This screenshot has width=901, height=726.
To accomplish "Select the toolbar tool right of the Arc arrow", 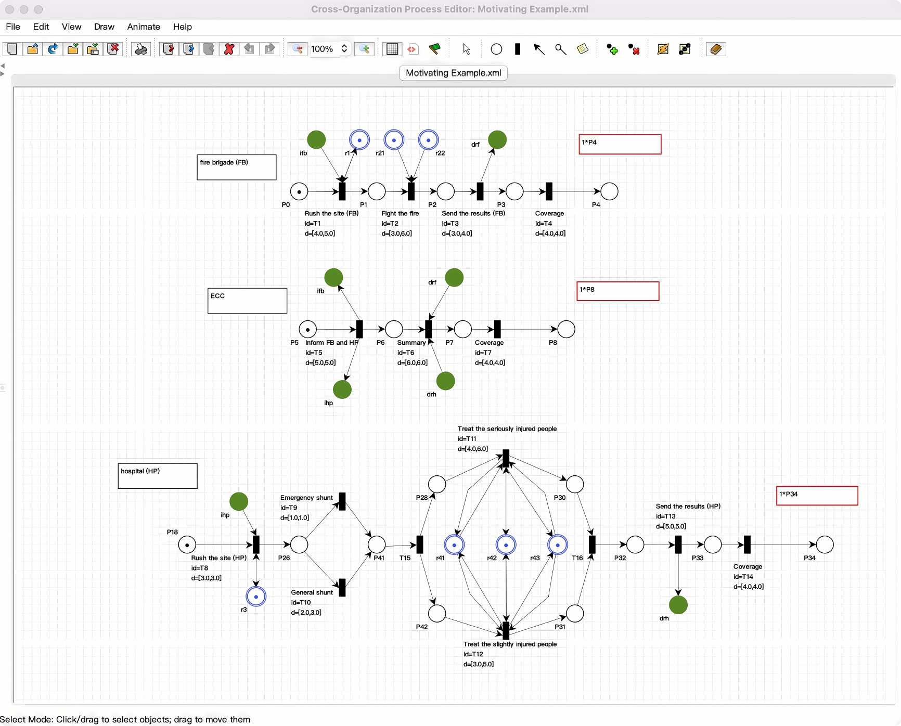I will 560,49.
